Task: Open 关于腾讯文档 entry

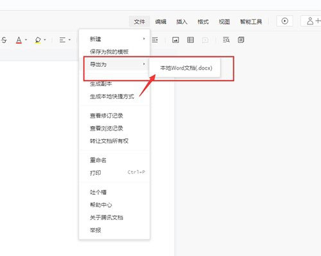Action: pyautogui.click(x=114, y=217)
